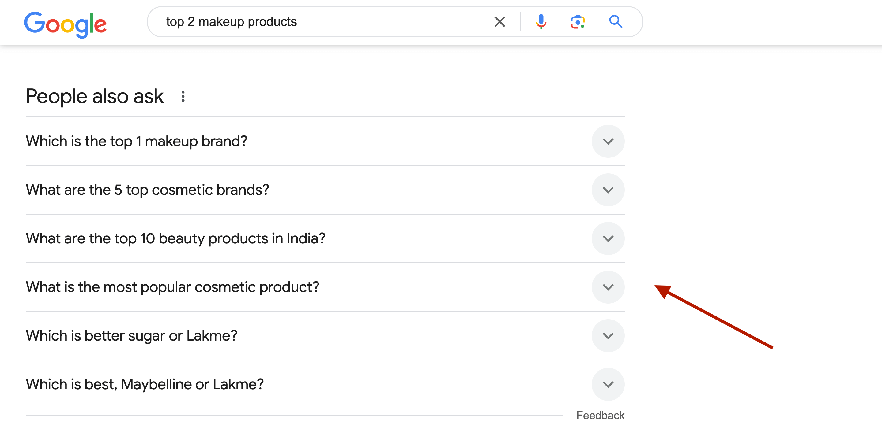This screenshot has width=882, height=447.
Task: Click the 'People also ask' heading
Action: 95,96
